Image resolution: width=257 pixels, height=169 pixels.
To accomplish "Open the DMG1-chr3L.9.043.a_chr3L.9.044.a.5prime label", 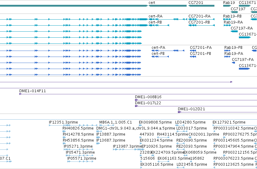I will [136, 128].
